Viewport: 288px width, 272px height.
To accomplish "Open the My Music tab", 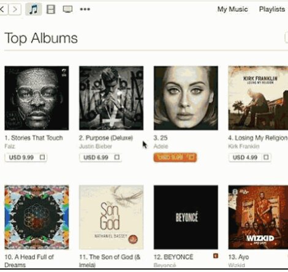I will [232, 9].
